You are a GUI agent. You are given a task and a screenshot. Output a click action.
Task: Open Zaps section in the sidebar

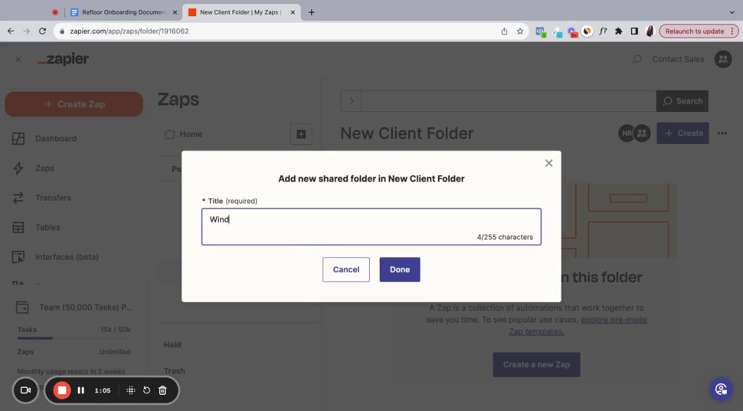tap(45, 168)
